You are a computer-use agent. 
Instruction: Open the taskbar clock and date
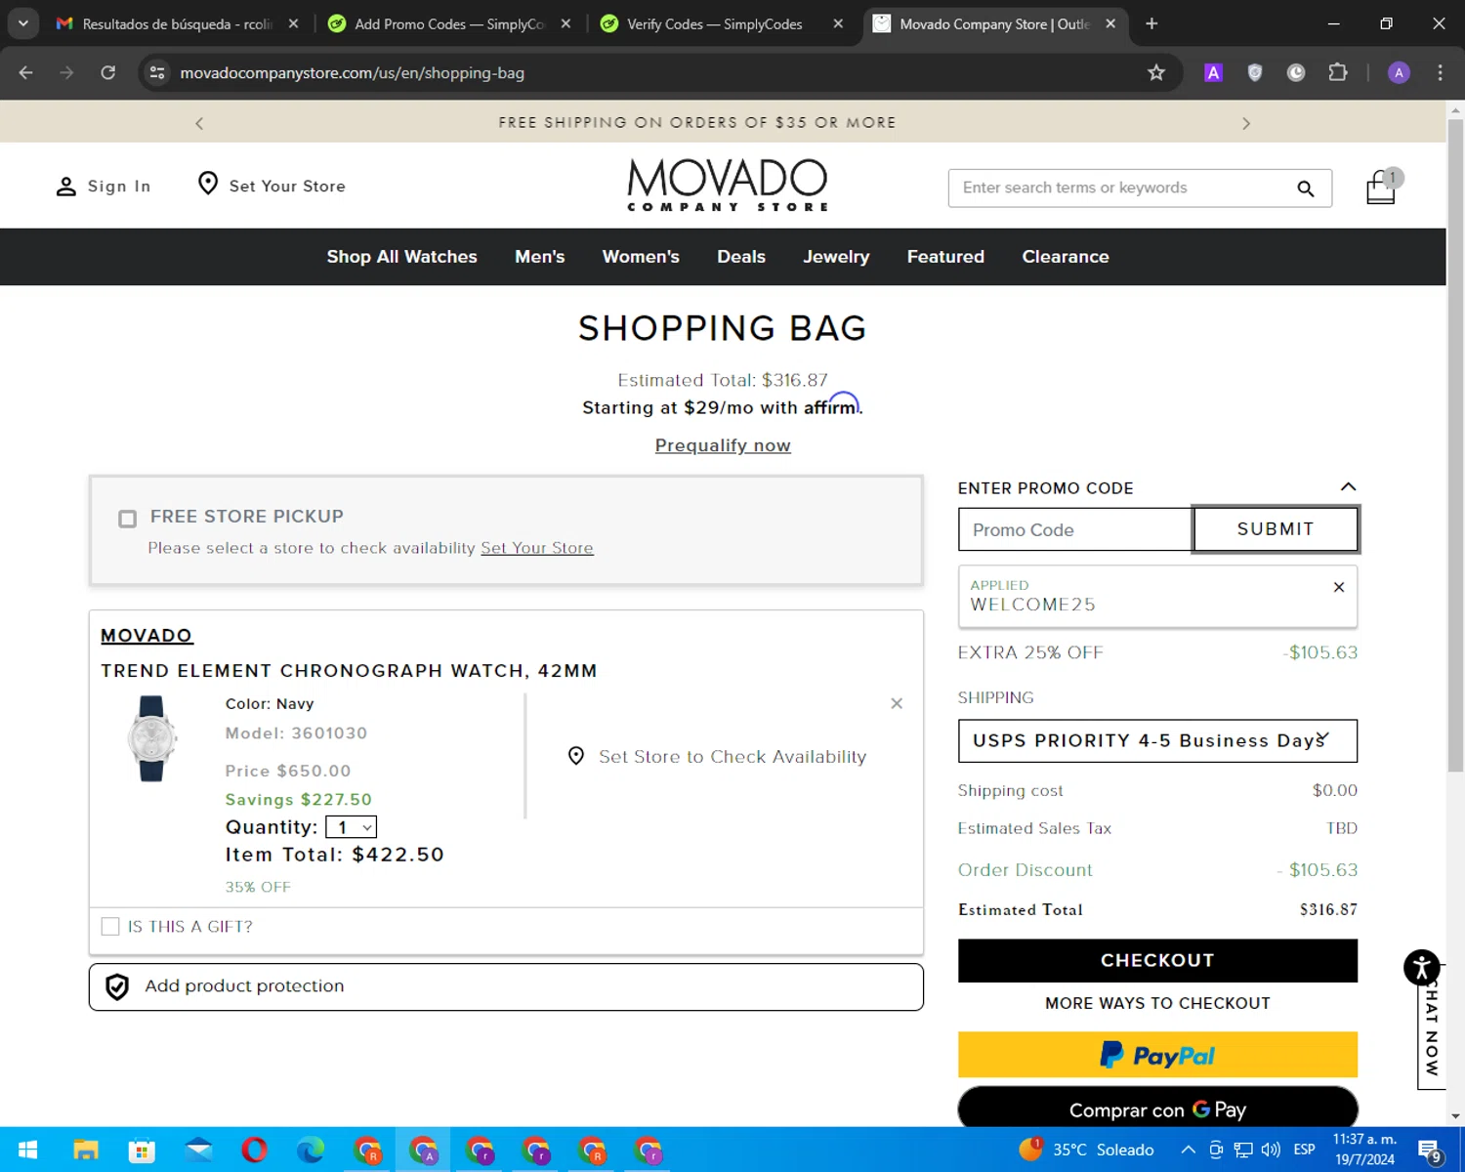click(x=1365, y=1150)
